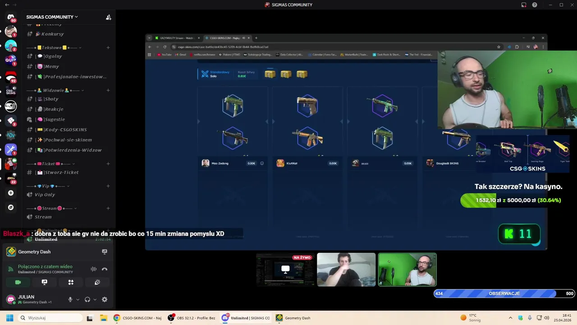577x325 pixels.
Task: Go back using Discord title bar arrow
Action: click(7, 5)
